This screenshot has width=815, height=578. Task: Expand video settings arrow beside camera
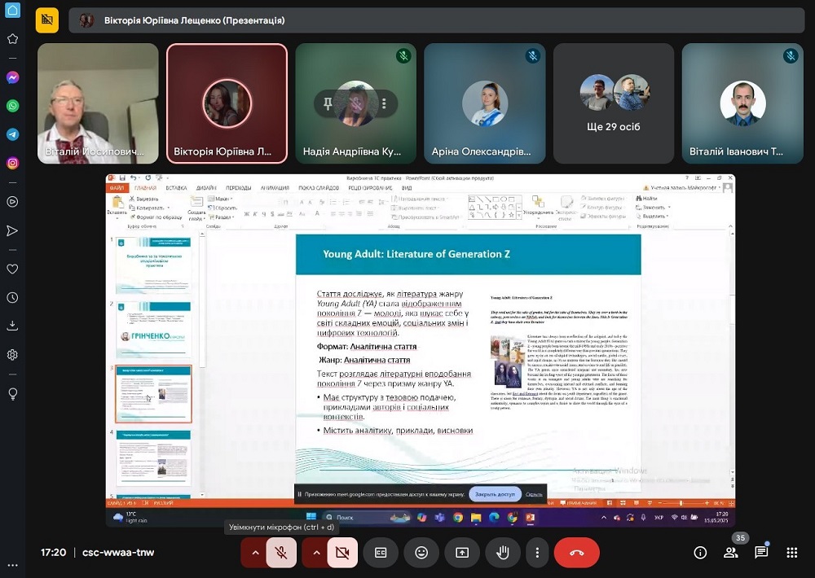click(x=315, y=552)
